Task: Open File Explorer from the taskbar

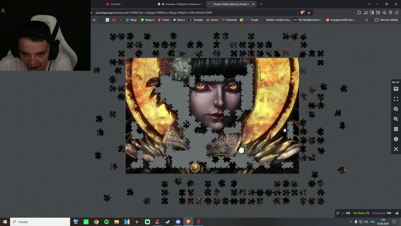Action: [117, 222]
